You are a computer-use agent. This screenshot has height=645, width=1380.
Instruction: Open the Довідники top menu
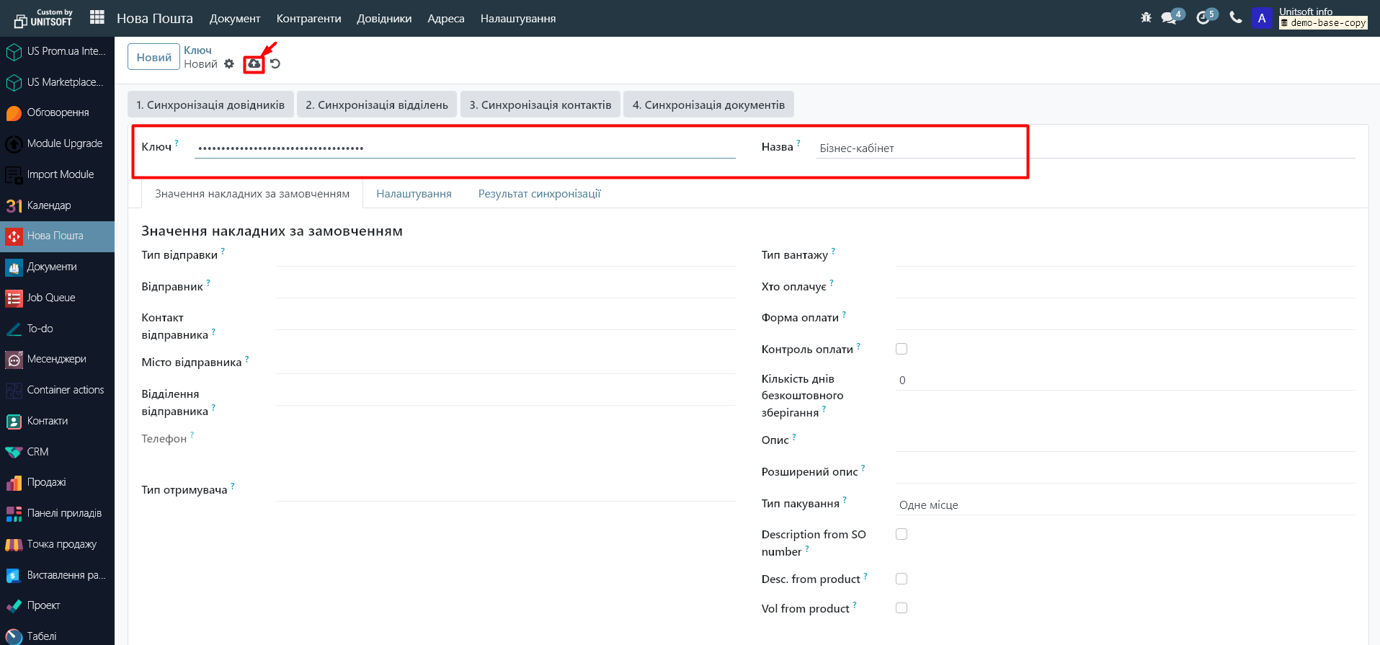(x=384, y=19)
